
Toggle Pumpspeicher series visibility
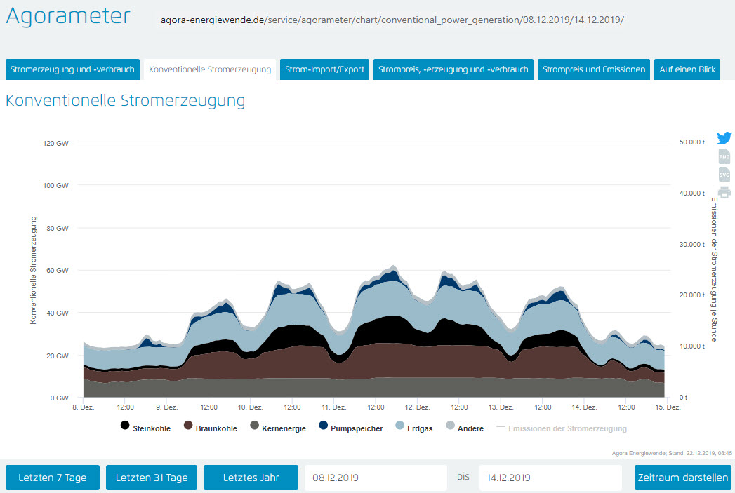[x=351, y=428]
